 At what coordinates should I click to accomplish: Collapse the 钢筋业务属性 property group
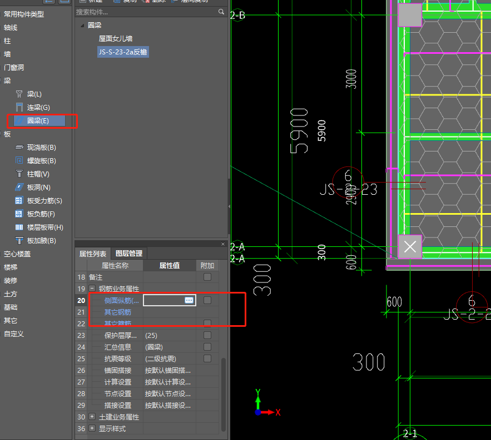pyautogui.click(x=92, y=289)
